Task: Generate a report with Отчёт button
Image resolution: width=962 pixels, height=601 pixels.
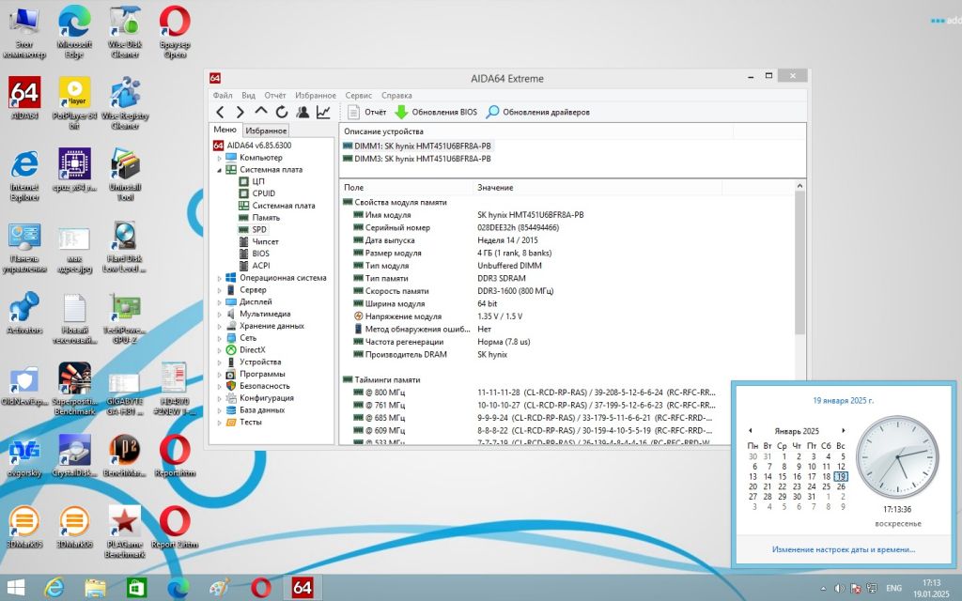Action: point(367,113)
